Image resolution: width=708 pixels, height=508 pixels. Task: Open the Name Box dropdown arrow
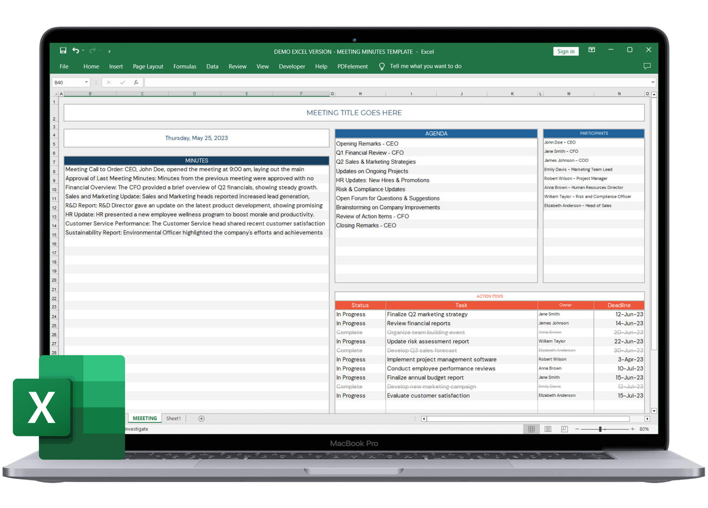[86, 82]
